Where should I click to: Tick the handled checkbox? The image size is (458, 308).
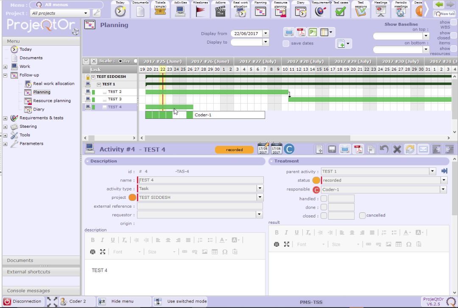tap(324, 198)
